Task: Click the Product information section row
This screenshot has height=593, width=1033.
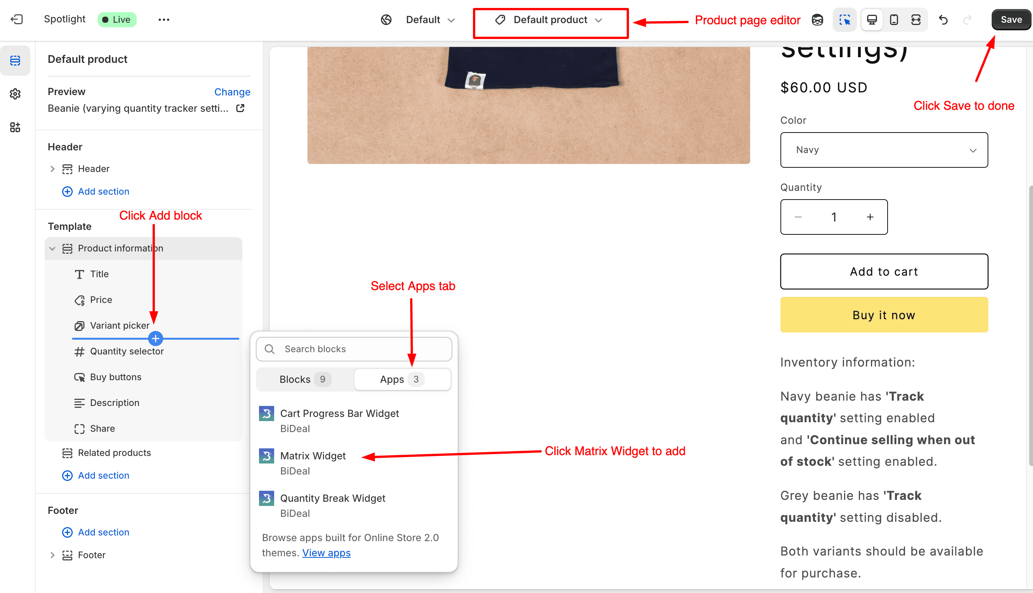Action: 144,248
